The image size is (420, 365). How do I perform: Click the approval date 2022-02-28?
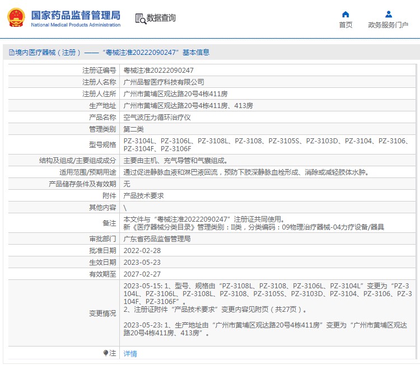(142, 251)
